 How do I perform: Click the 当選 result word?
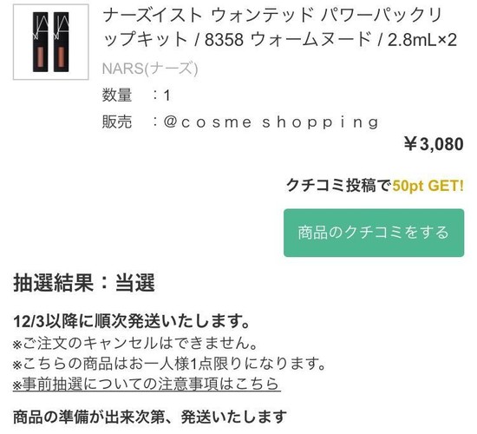tap(135, 283)
